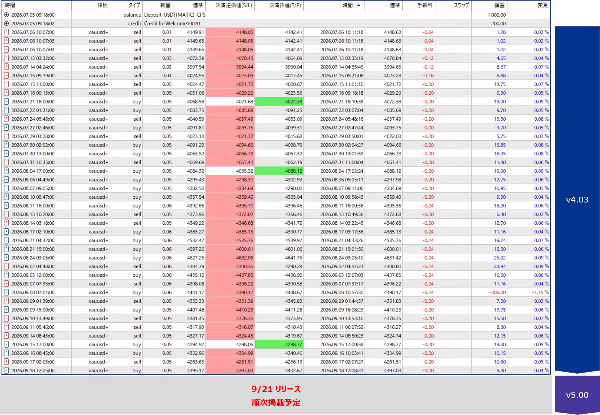The height and width of the screenshot is (415, 600).
Task: Click order icon of 2026.09.08 07:01:00 losing trade
Action: click(x=6, y=292)
